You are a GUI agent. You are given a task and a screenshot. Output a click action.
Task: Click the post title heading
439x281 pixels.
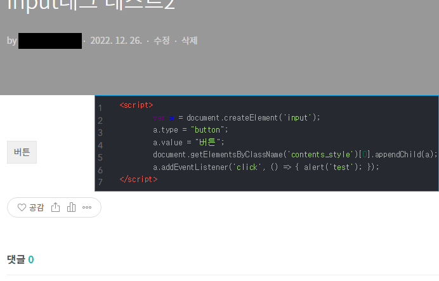point(91,5)
